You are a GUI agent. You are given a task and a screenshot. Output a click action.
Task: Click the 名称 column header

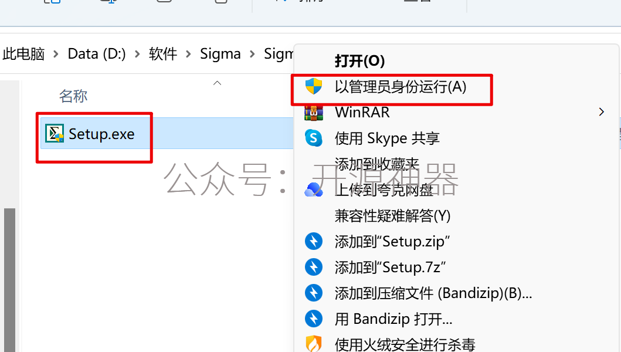point(73,96)
